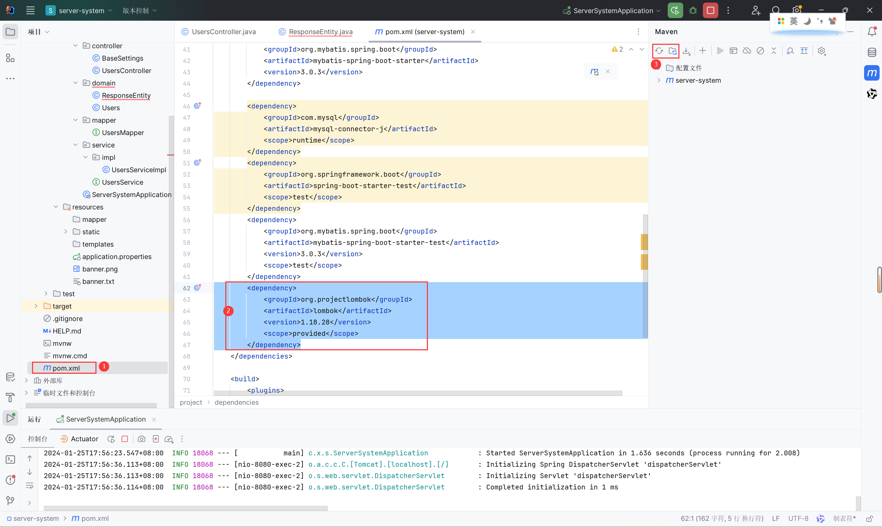This screenshot has height=527, width=882.
Task: Open Search Everywhere magnifier
Action: click(776, 10)
